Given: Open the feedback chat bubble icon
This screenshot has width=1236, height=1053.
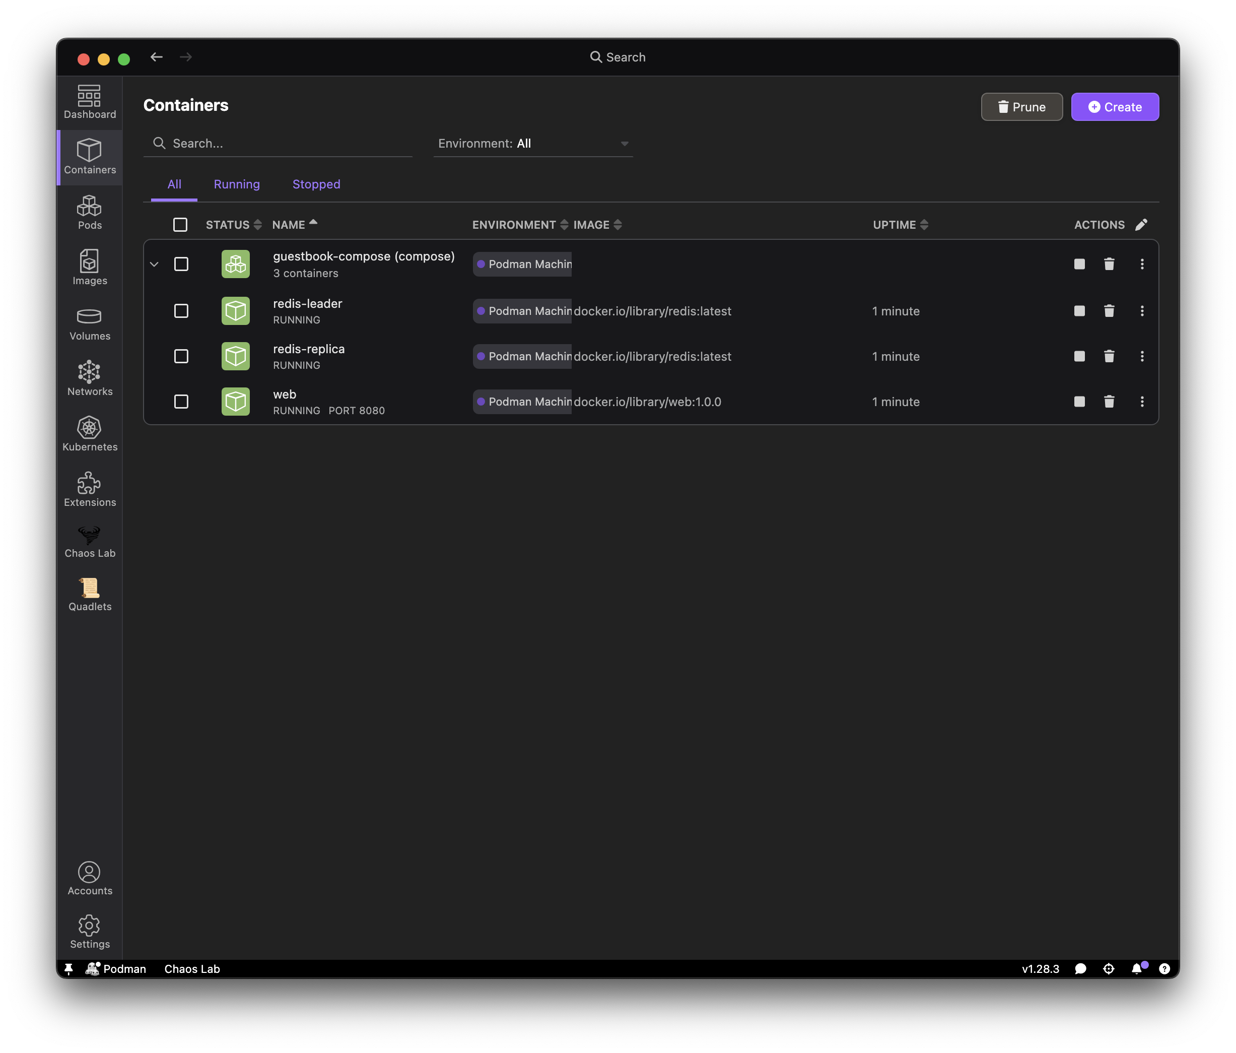Looking at the screenshot, I should click(x=1080, y=969).
